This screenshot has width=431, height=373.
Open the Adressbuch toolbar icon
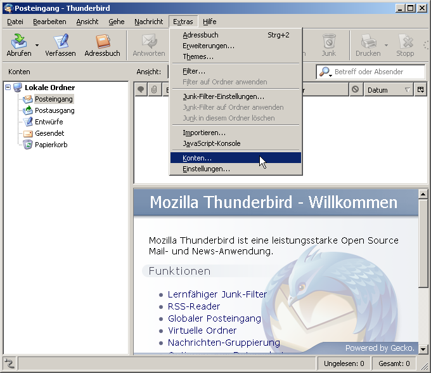click(103, 41)
